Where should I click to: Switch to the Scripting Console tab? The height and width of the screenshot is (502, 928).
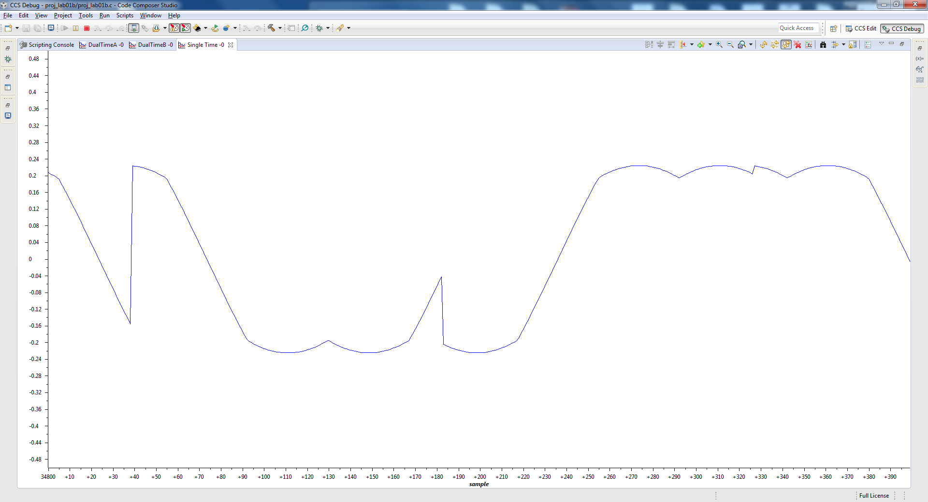[x=47, y=45]
